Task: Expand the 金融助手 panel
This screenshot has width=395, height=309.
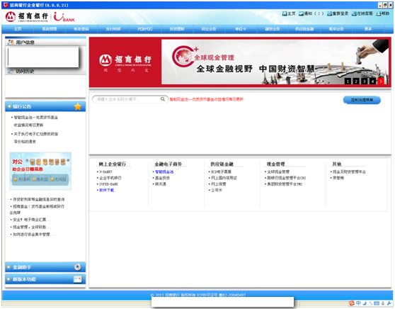Action: point(8,267)
